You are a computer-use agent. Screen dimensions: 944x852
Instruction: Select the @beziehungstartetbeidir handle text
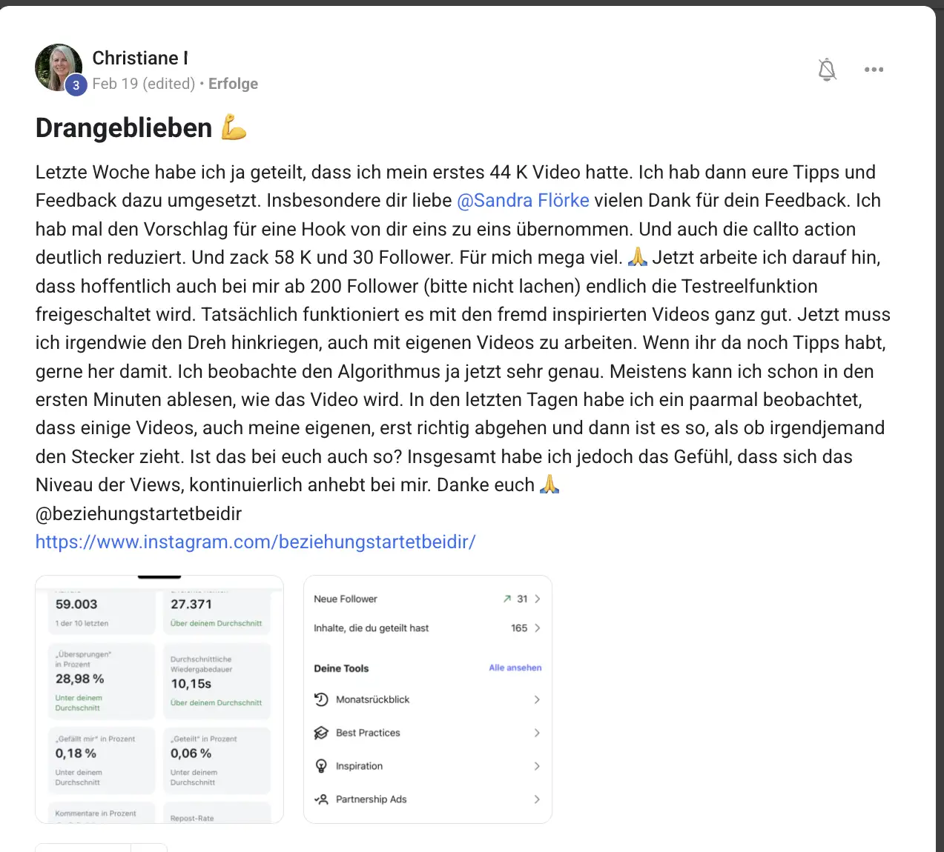pyautogui.click(x=139, y=514)
